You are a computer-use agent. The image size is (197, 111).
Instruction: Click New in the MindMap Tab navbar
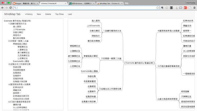pyautogui.click(x=39, y=14)
